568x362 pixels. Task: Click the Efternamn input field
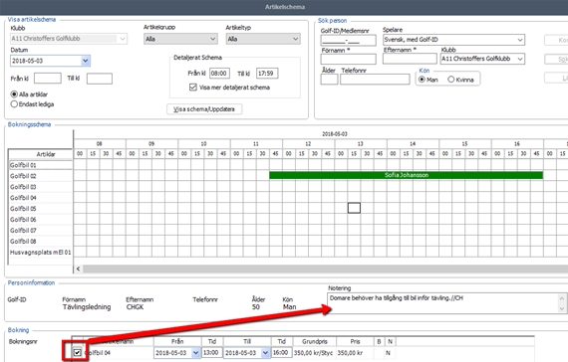click(x=410, y=59)
